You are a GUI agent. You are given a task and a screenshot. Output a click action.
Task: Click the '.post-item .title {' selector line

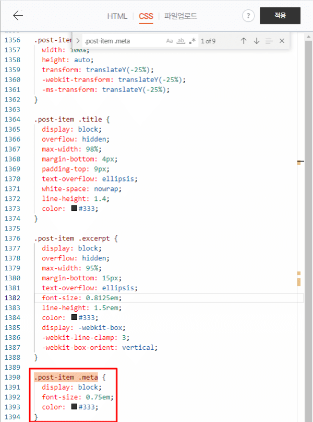pos(72,119)
